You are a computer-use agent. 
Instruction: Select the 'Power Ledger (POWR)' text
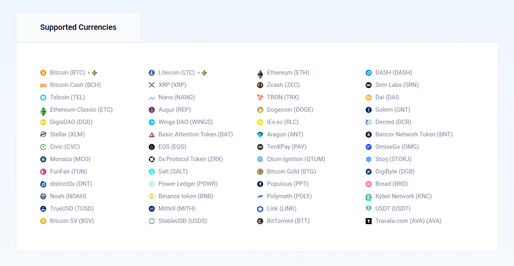coord(188,184)
